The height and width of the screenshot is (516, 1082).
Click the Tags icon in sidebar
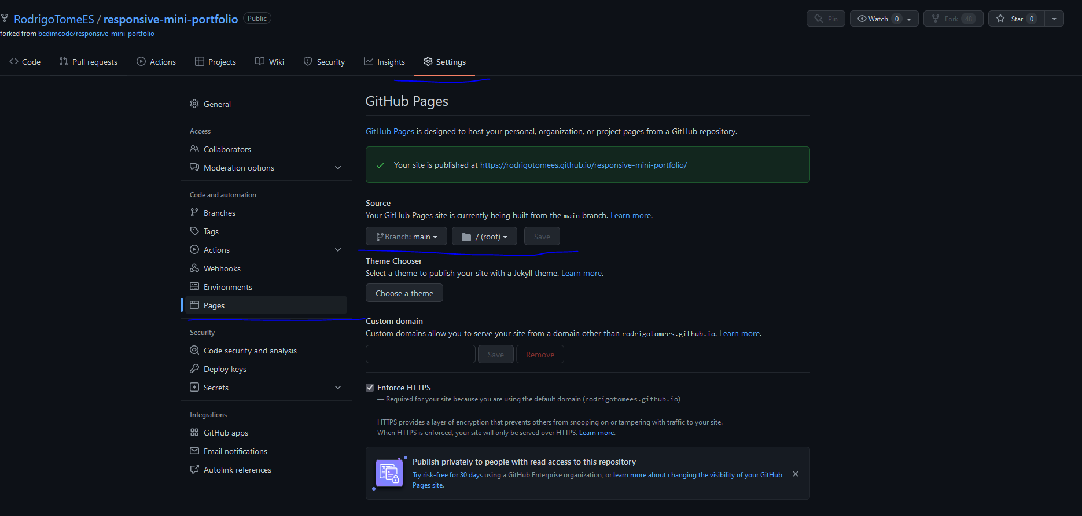[194, 231]
